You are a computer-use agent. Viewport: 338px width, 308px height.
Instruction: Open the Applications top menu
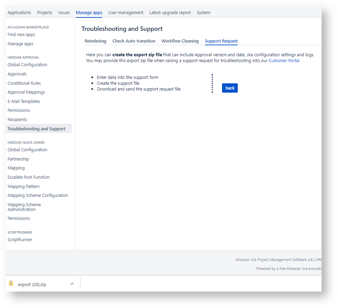coord(19,13)
